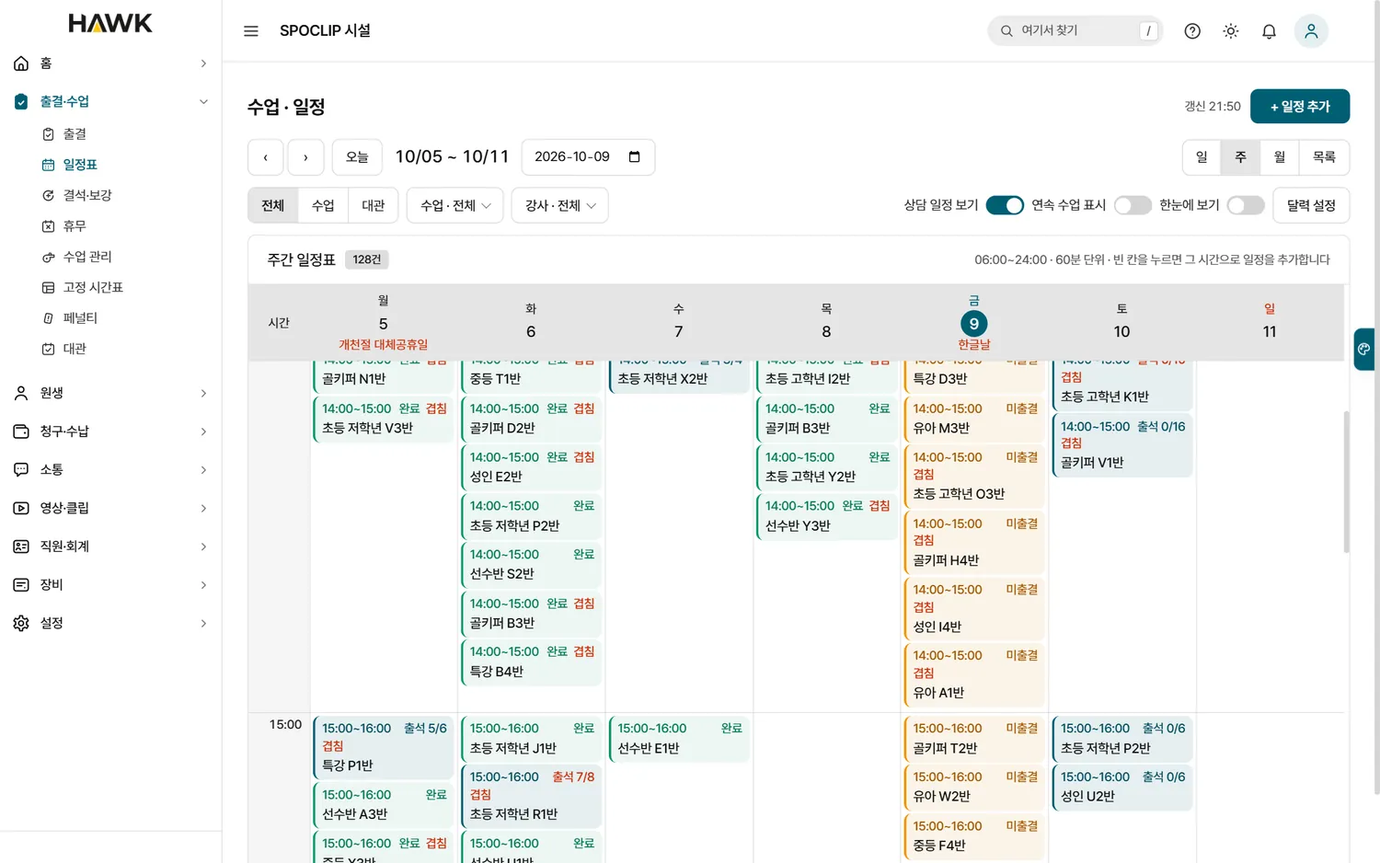Click the 오늘 button

tap(357, 157)
